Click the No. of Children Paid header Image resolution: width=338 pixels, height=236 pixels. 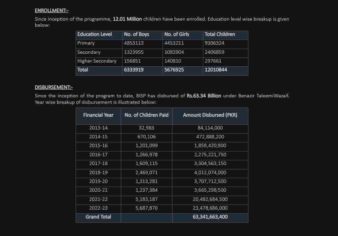click(x=146, y=115)
